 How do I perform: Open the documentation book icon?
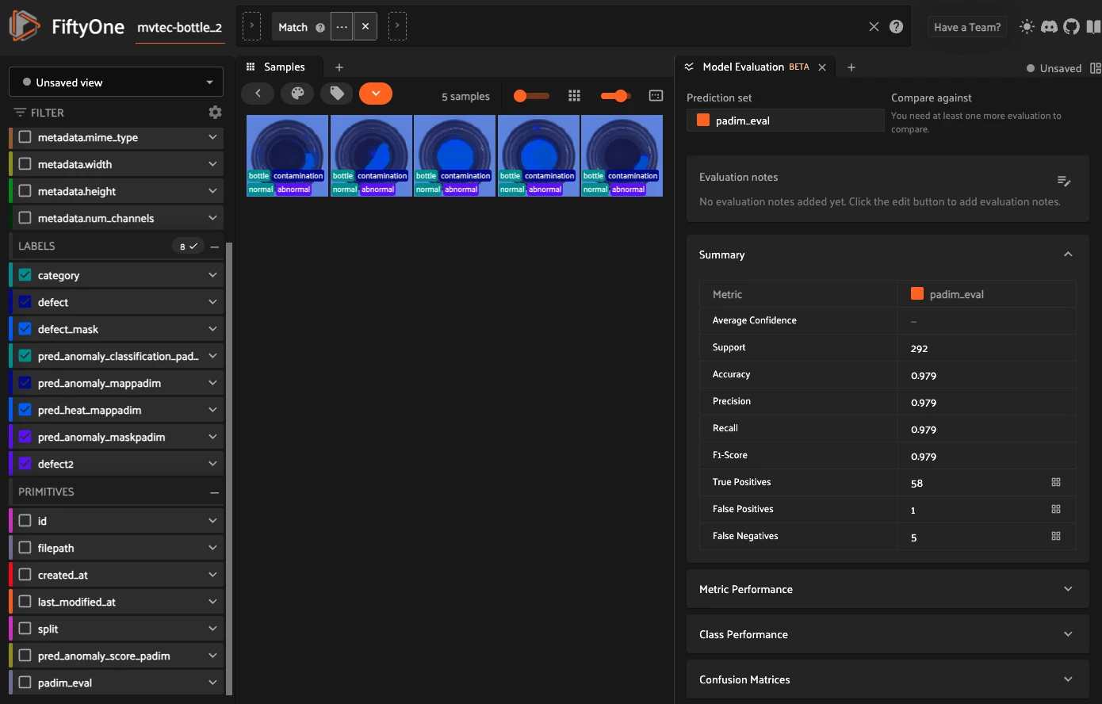click(1093, 27)
